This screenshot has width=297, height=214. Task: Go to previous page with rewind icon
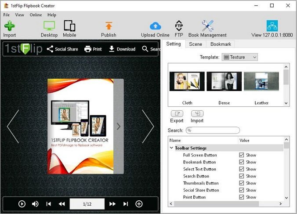click(x=62, y=204)
